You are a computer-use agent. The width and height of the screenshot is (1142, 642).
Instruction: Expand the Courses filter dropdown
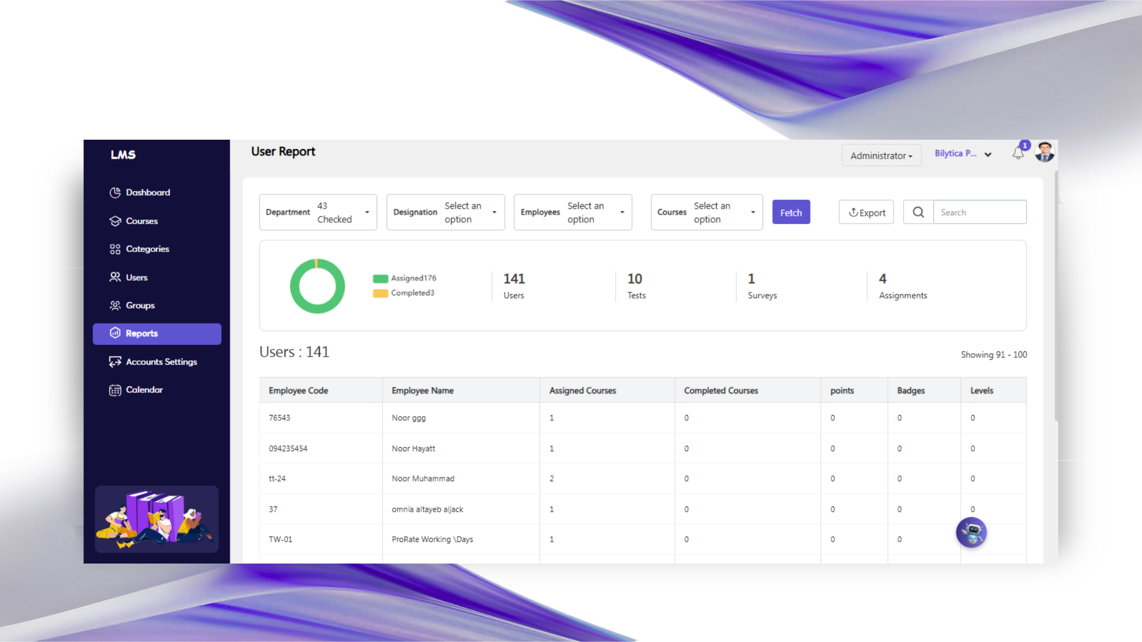(x=706, y=212)
